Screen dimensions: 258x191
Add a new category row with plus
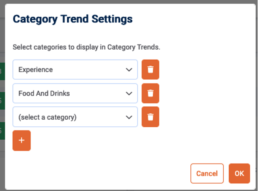point(22,141)
